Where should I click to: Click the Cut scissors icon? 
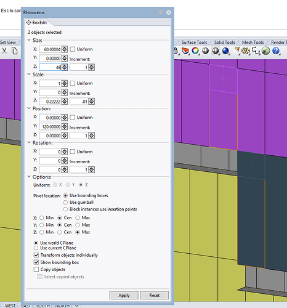click(x=4, y=51)
